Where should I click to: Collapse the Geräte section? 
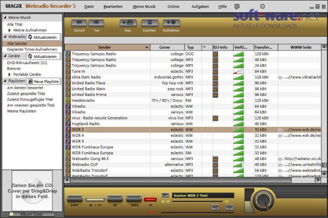5,56
